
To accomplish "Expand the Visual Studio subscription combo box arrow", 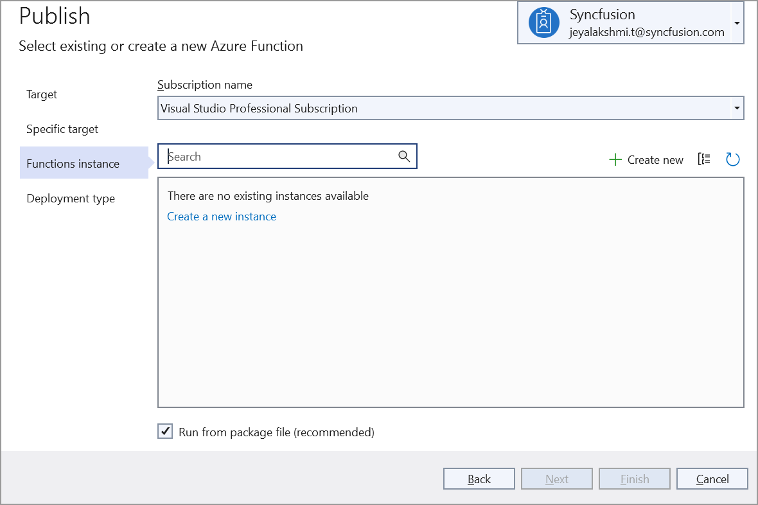I will (737, 108).
